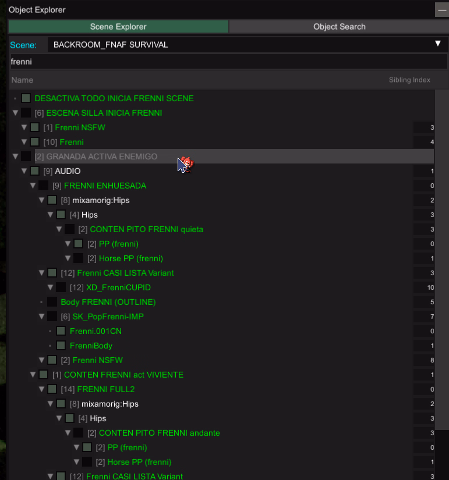Image resolution: width=449 pixels, height=480 pixels.
Task: Collapse the GRANADA ACTIVA ENEMIGO tree node
Action: pos(15,157)
